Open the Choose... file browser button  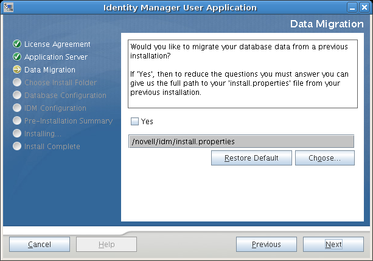pyautogui.click(x=324, y=158)
